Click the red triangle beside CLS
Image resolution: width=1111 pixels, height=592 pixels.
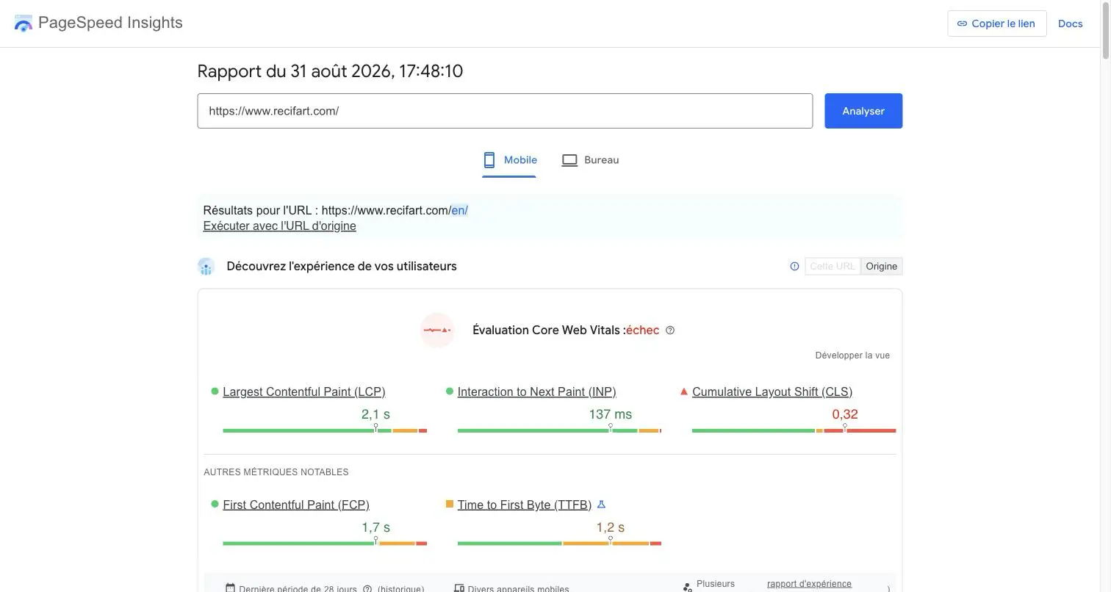tap(684, 391)
